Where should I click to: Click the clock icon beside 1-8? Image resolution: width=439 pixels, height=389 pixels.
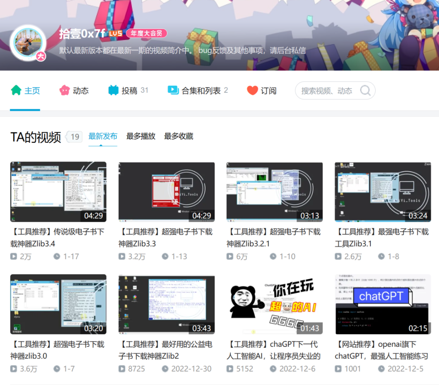click(x=381, y=256)
